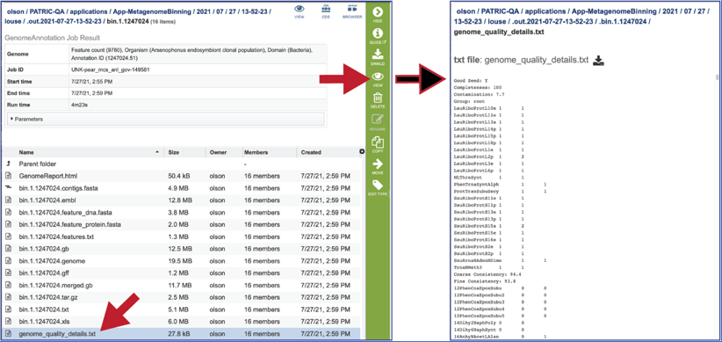
Task: Click the EDIT TYPE tag icon
Action: pyautogui.click(x=378, y=186)
